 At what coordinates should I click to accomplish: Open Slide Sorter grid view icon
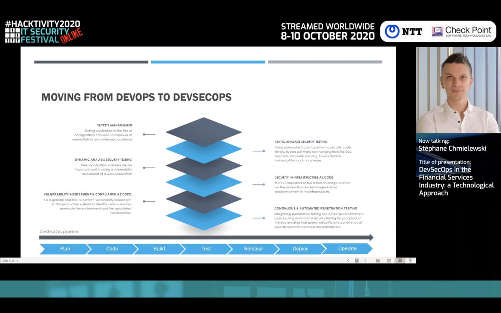(389, 260)
